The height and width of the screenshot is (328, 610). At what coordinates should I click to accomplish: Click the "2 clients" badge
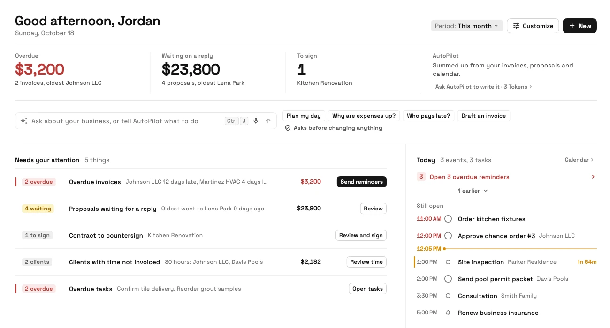coord(37,262)
